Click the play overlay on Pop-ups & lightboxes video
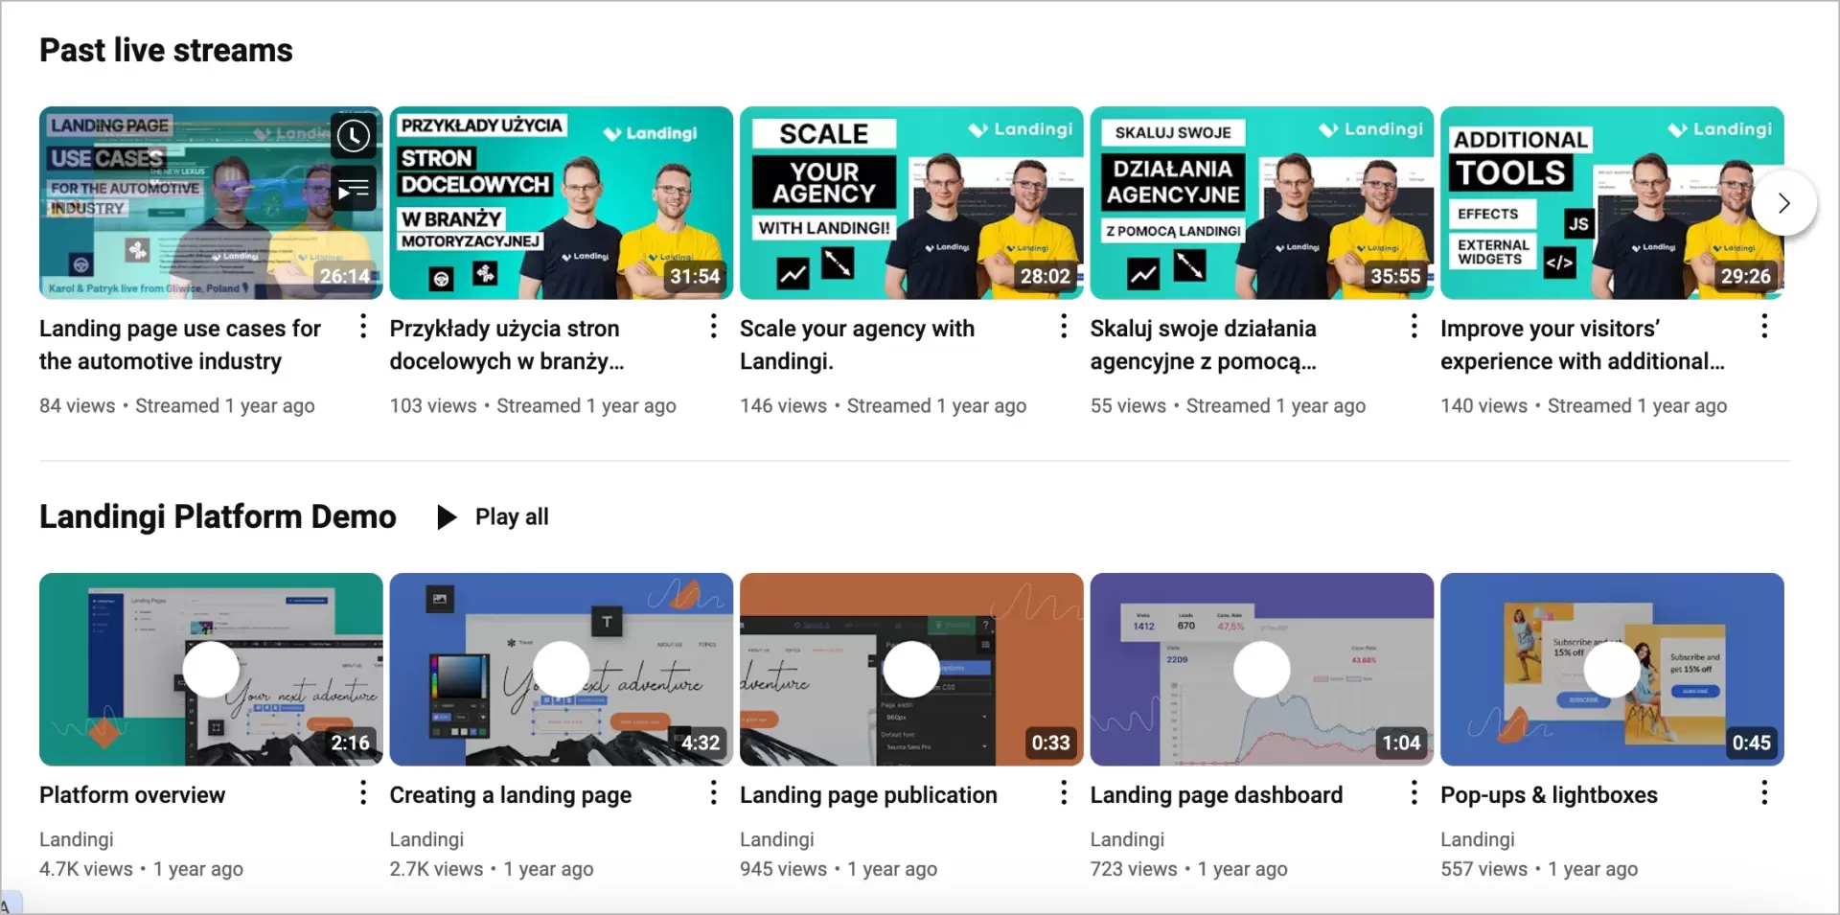Viewport: 1840px width, 915px height. 1613,670
